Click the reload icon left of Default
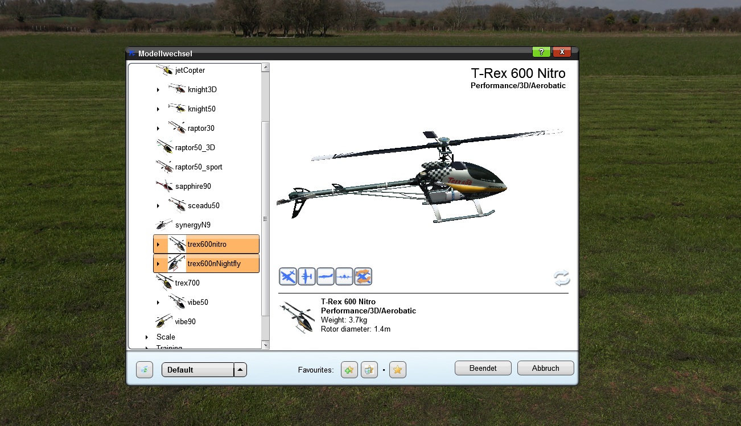The image size is (741, 426). [x=145, y=370]
